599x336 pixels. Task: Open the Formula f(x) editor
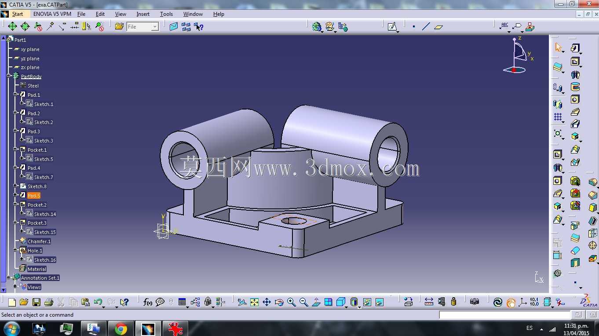click(x=148, y=302)
